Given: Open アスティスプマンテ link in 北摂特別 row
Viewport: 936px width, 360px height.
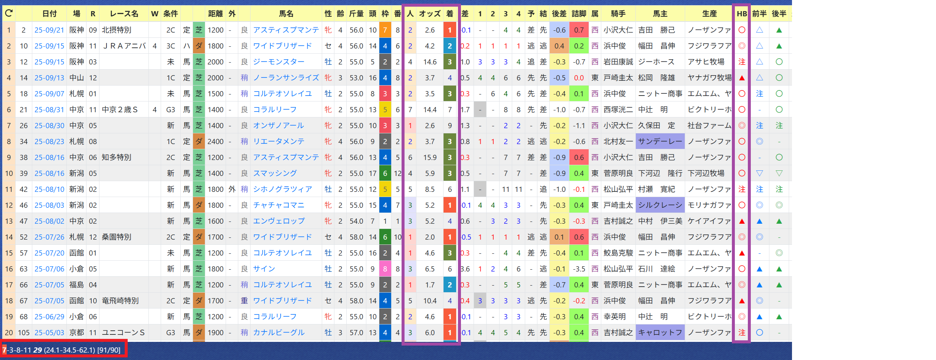Looking at the screenshot, I should pos(286,30).
